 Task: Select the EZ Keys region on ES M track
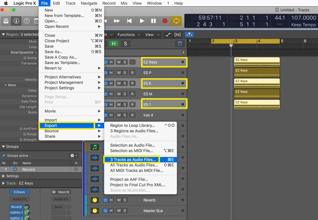[x=257, y=94]
